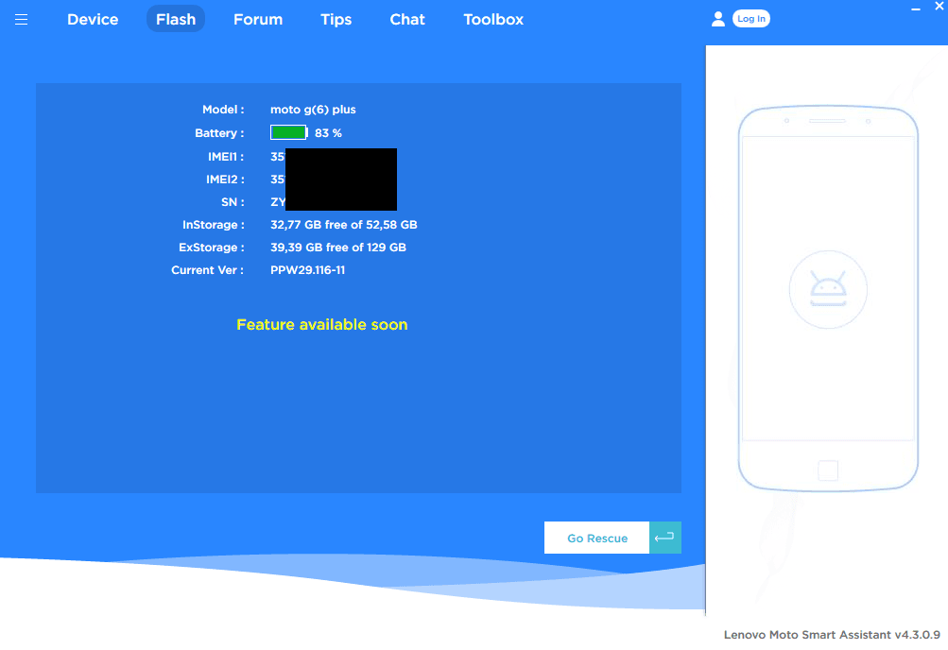948x650 pixels.
Task: Click model value "moto g(6) plus"
Action: point(313,110)
